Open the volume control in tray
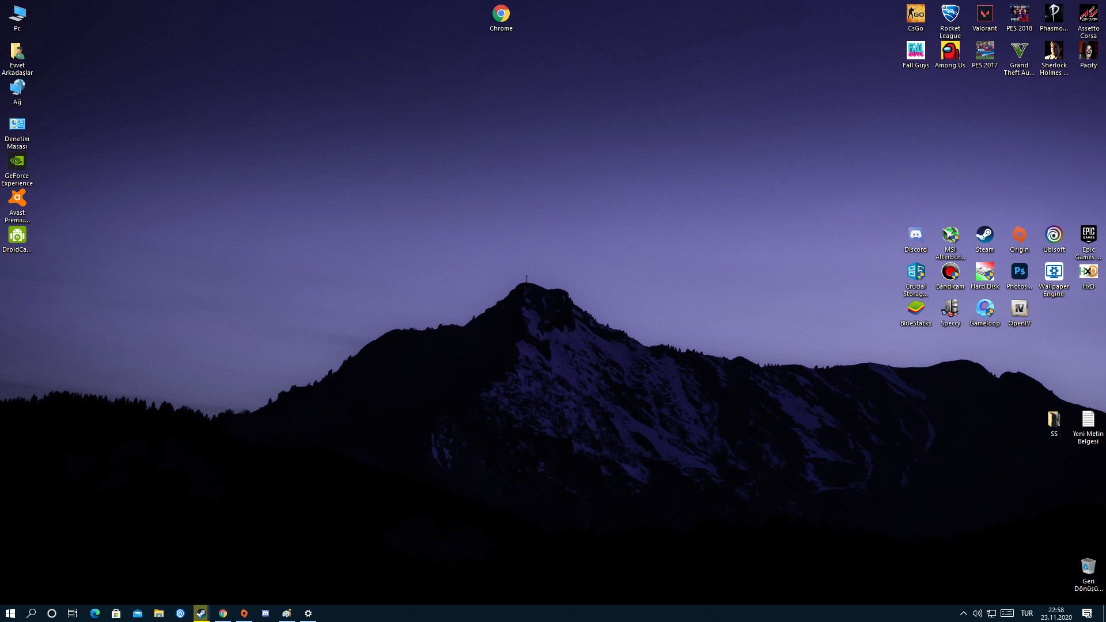This screenshot has height=622, width=1106. pyautogui.click(x=977, y=613)
